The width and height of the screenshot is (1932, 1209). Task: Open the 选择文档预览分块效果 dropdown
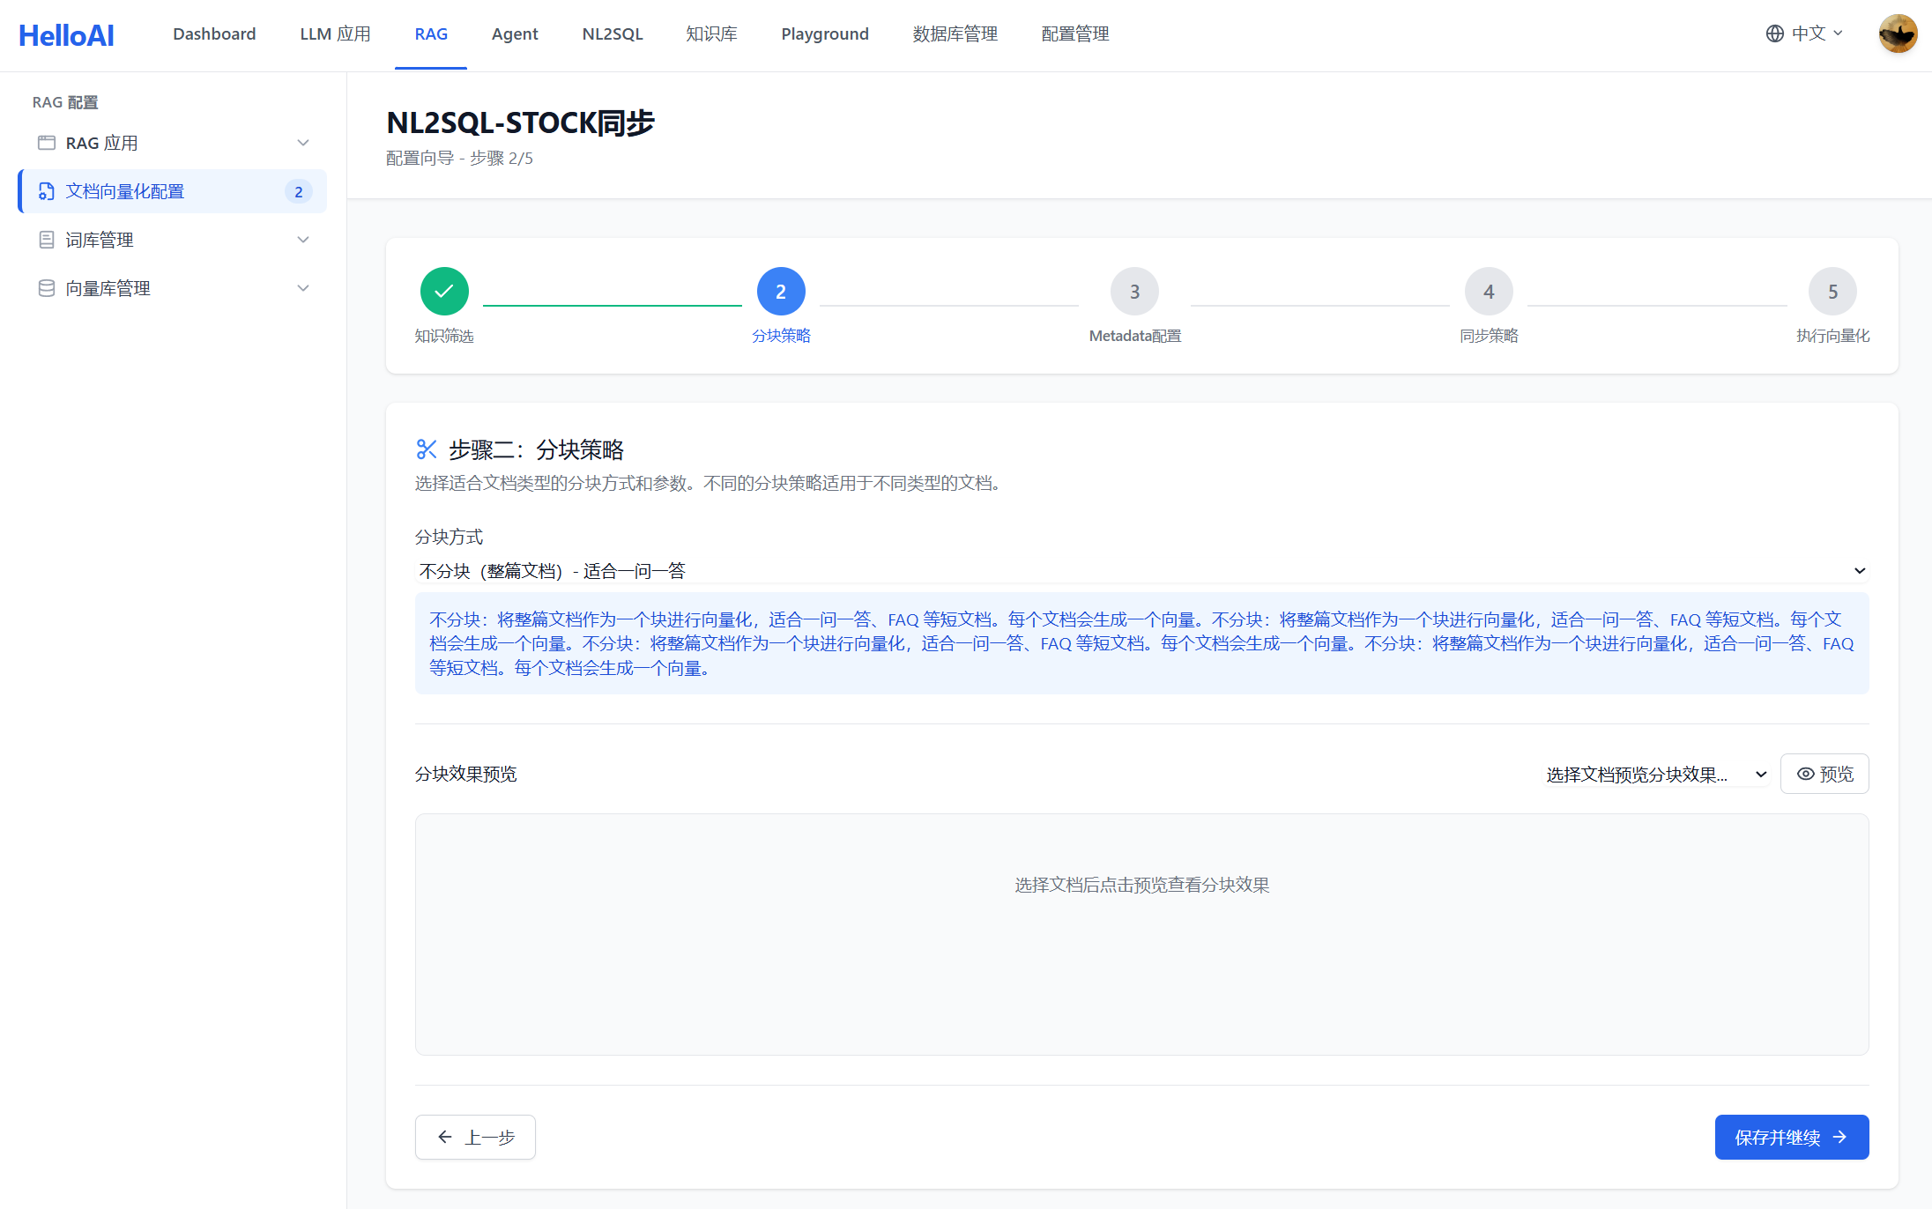(1655, 775)
